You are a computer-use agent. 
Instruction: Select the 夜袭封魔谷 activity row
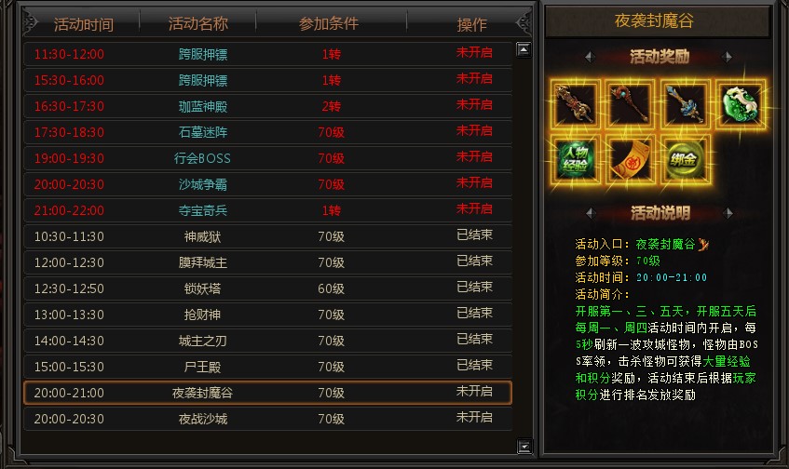(267, 393)
